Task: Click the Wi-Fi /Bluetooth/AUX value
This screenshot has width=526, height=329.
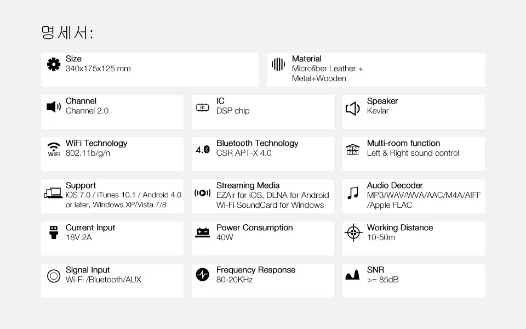Action: 104,280
